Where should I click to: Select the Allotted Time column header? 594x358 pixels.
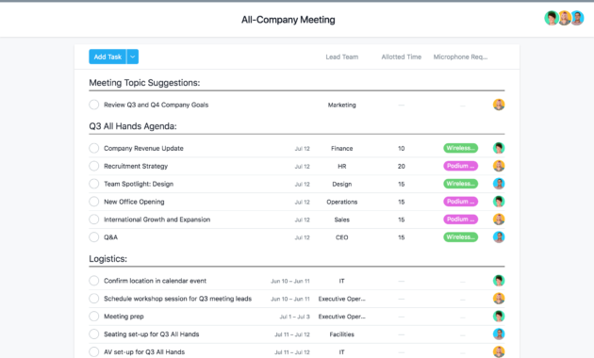[401, 57]
